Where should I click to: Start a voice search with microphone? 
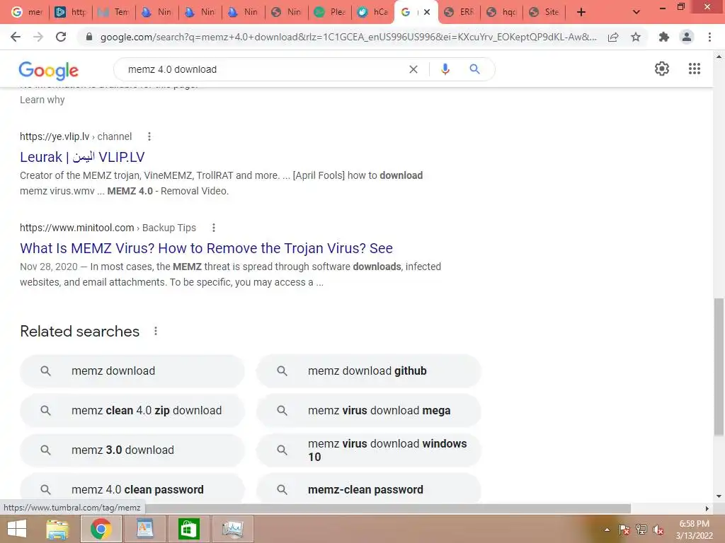point(445,69)
